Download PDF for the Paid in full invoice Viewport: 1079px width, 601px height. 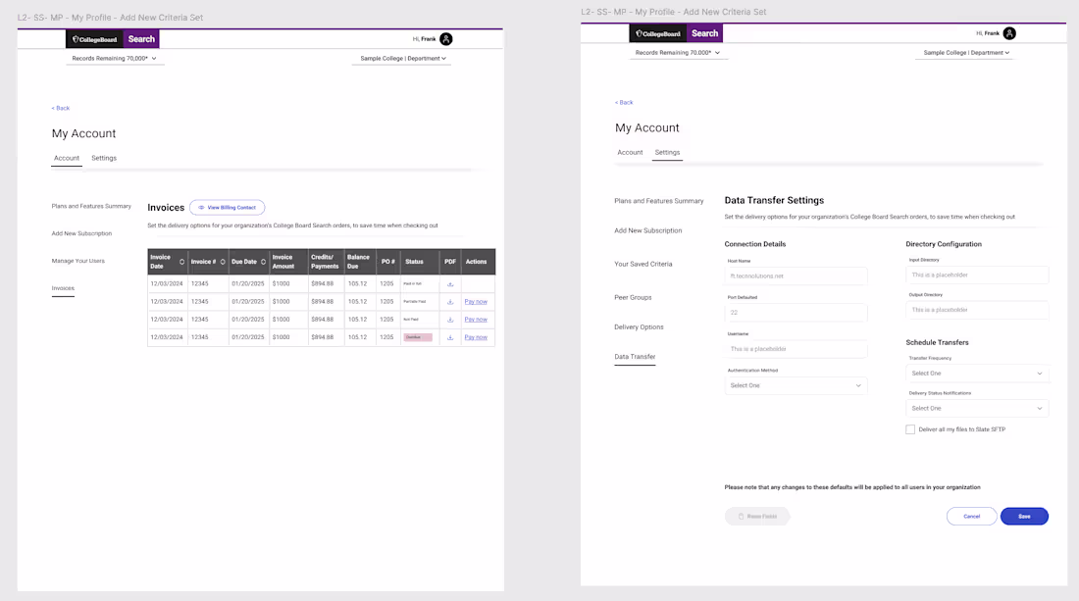click(450, 283)
